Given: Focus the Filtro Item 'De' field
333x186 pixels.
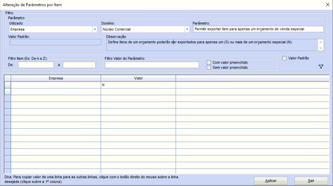Looking at the screenshot, I should (36, 65).
